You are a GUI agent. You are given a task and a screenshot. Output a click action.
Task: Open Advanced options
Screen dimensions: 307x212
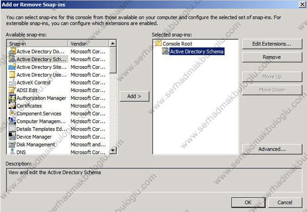click(x=272, y=149)
